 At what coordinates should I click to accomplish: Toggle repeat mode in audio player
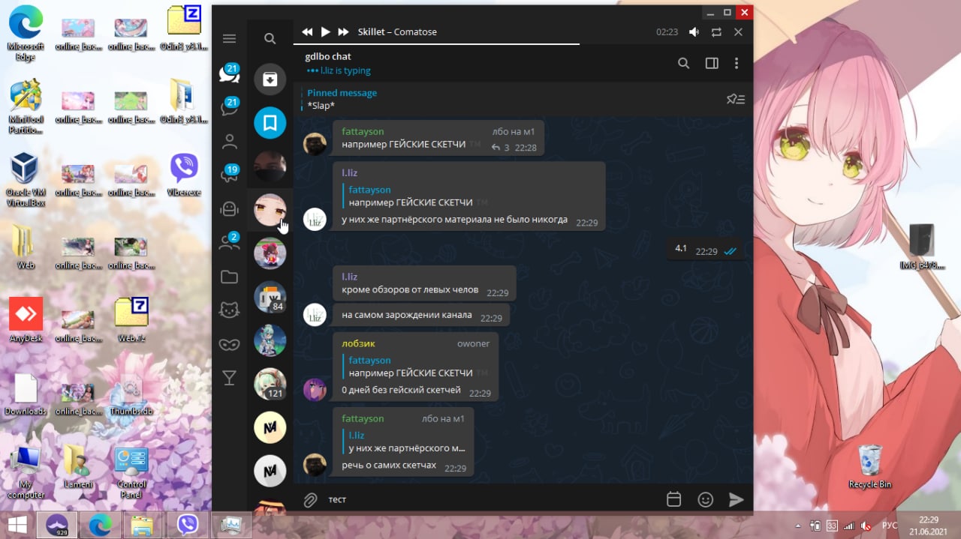click(716, 32)
